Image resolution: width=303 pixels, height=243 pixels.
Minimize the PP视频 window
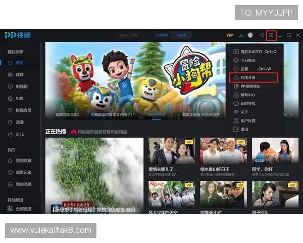280,35
